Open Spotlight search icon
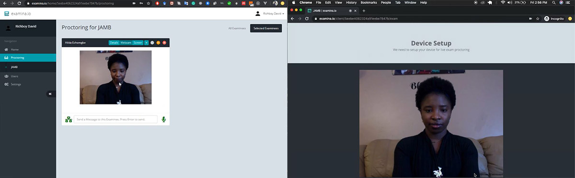575x178 pixels. tap(553, 2)
